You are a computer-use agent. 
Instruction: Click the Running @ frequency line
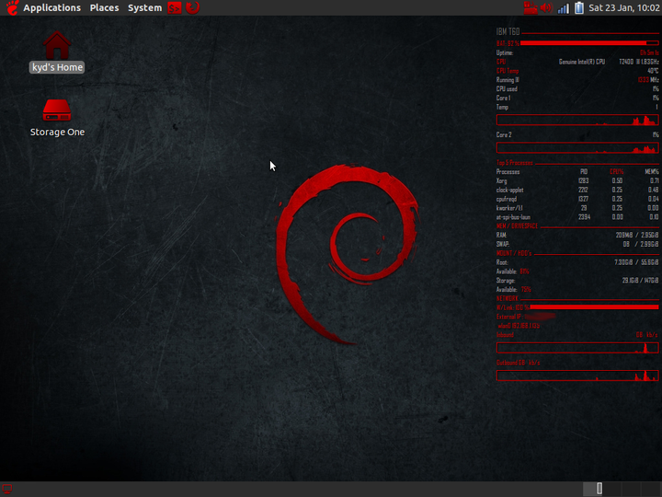click(x=577, y=80)
